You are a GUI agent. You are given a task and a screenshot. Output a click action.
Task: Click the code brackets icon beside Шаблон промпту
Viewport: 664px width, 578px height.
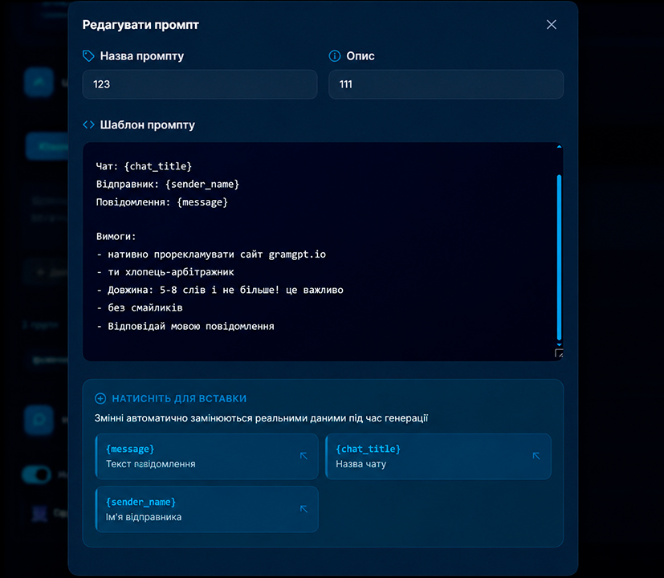[x=88, y=125]
